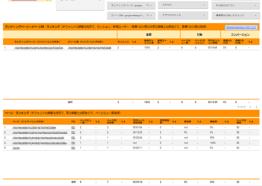The image size is (262, 186).
Task: Select the 00:02:24 time value
Action: [x=138, y=138]
